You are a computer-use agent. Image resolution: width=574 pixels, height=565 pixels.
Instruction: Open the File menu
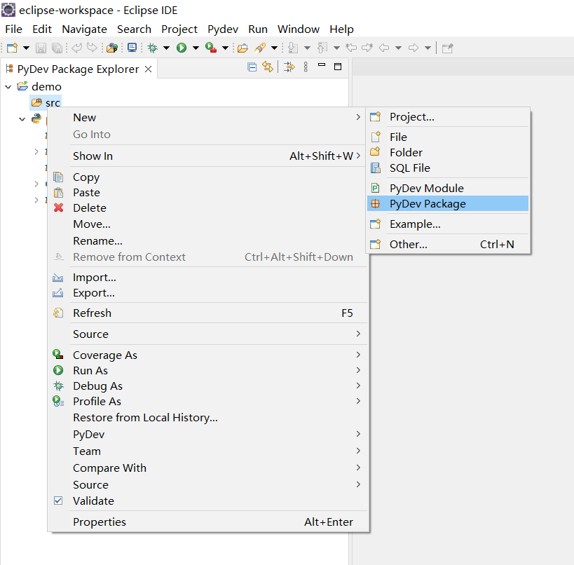tap(13, 29)
